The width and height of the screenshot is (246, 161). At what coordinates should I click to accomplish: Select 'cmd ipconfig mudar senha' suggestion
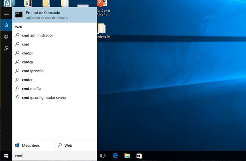click(x=44, y=98)
